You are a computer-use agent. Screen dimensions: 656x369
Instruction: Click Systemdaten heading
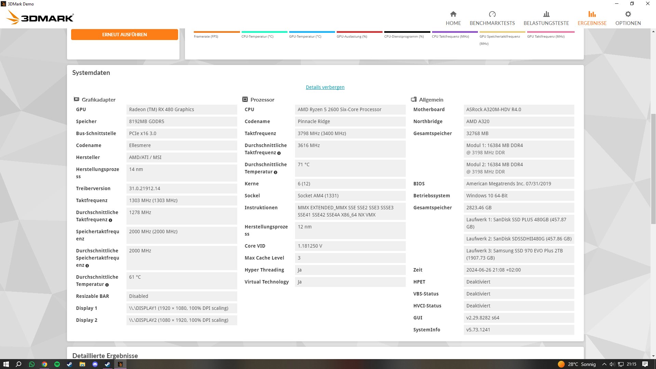pos(91,73)
